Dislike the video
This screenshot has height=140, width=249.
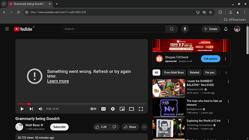pos(114,127)
